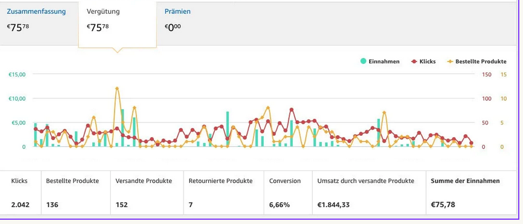Select the Bestellte Produkte 136 cell
The image size is (523, 224).
(76, 193)
